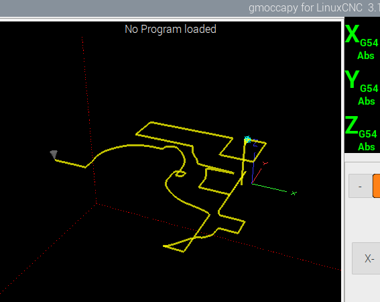Click the blue Z axis line at origin
Image resolution: width=380 pixels, height=302 pixels.
pos(253,168)
